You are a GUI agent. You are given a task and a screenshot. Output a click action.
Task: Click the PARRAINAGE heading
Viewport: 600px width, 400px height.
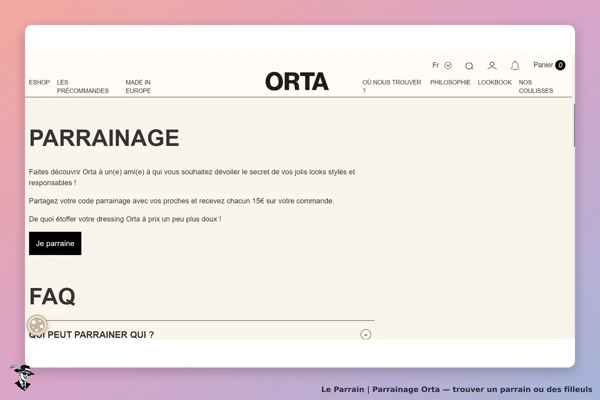coord(104,138)
